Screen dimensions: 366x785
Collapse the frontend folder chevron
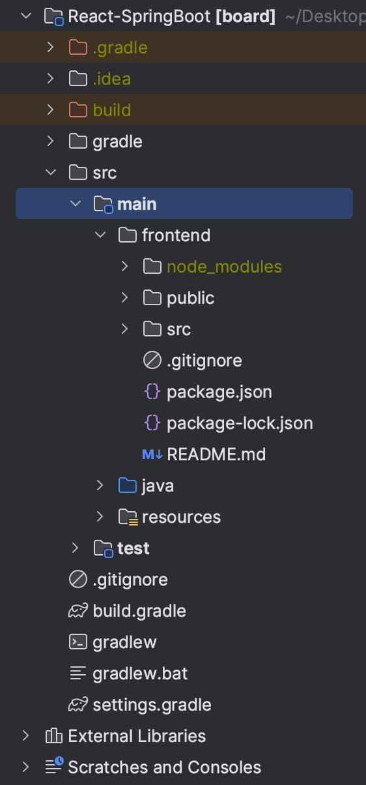[100, 235]
